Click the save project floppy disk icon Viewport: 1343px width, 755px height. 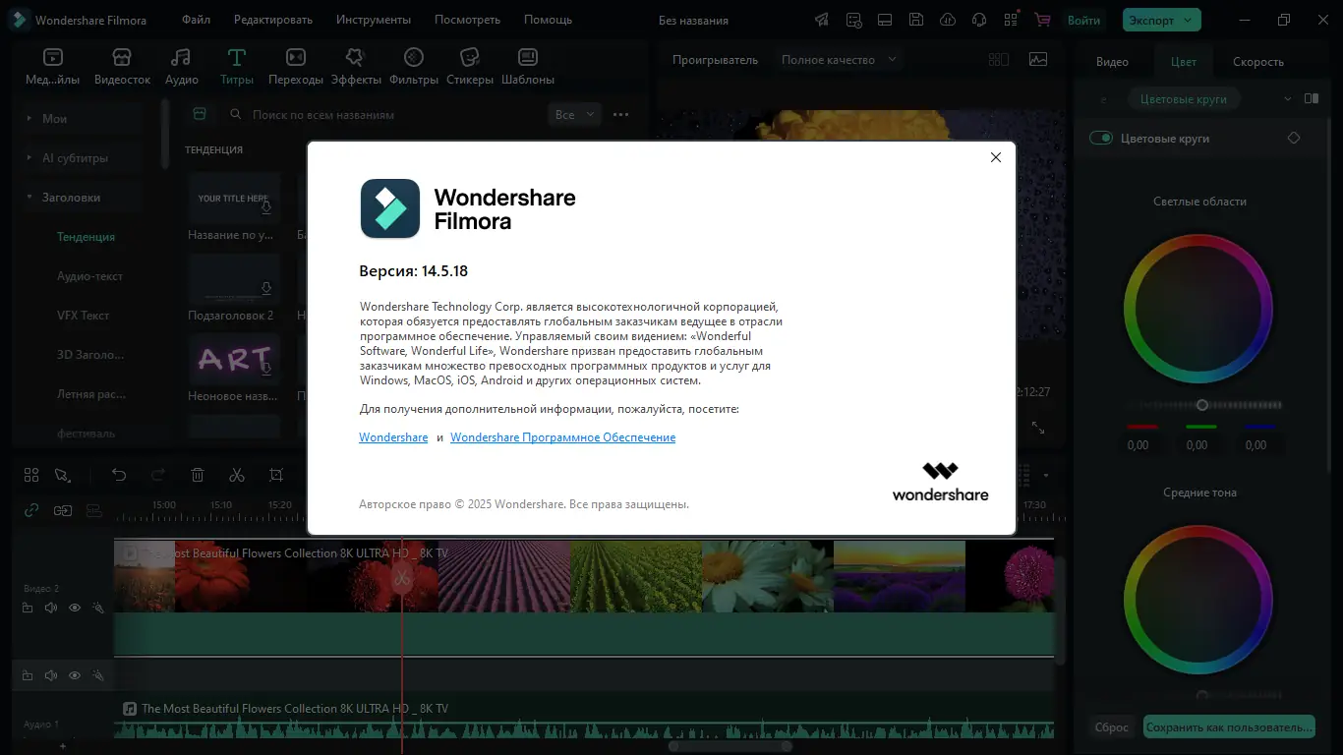(915, 20)
